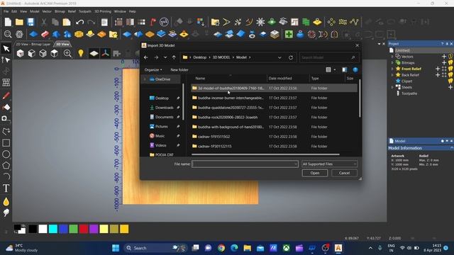454x255 pixels.
Task: Click the Cancel button in dialog
Action: [x=344, y=173]
